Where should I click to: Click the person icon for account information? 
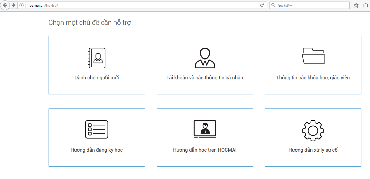click(x=205, y=58)
